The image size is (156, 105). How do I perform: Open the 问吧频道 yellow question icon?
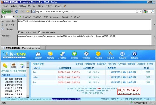click(x=98, y=54)
